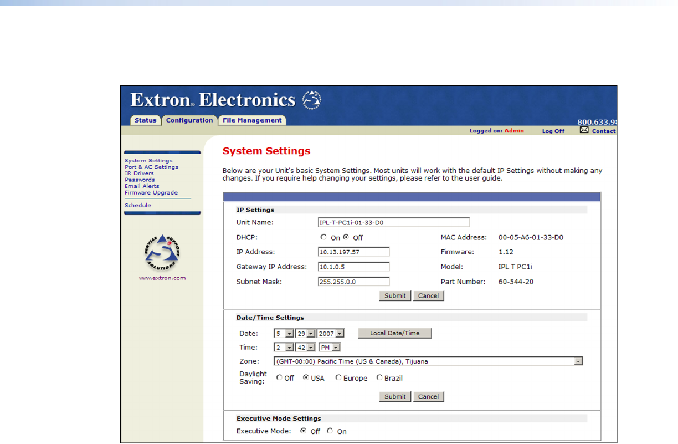Choose USA daylight saving option
The image size is (678, 444).
[306, 378]
